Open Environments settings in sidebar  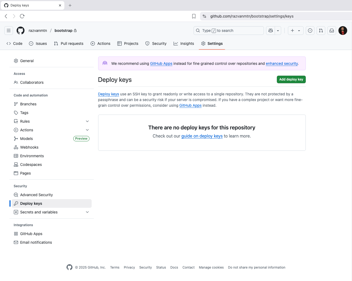coord(52,156)
